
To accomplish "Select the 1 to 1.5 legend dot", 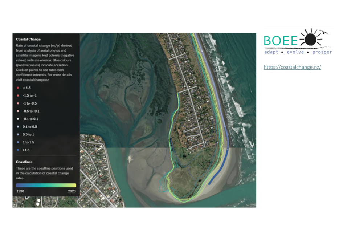I will [x=18, y=142].
